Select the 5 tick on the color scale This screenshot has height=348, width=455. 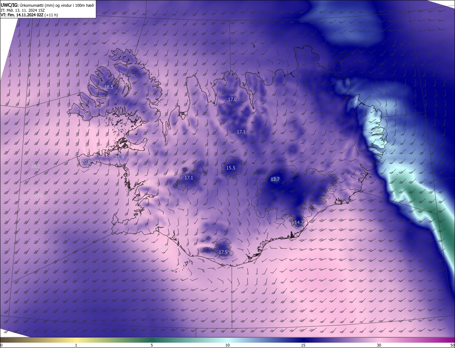(x=152, y=345)
